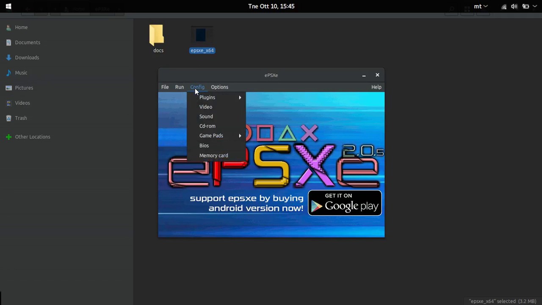Screen dimensions: 542x305
Task: Click the Get it on Google Play badge
Action: click(x=345, y=202)
